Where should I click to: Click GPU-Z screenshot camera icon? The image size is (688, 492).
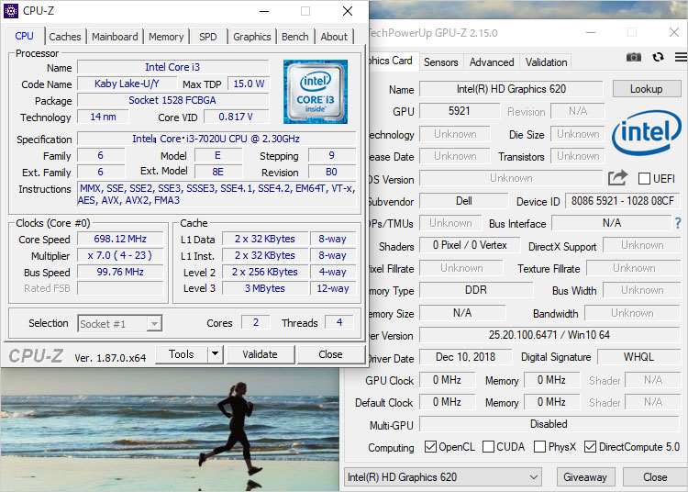(x=633, y=57)
